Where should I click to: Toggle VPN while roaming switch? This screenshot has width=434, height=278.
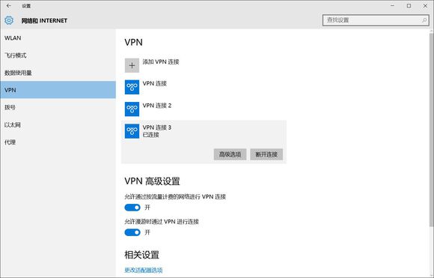click(x=132, y=232)
